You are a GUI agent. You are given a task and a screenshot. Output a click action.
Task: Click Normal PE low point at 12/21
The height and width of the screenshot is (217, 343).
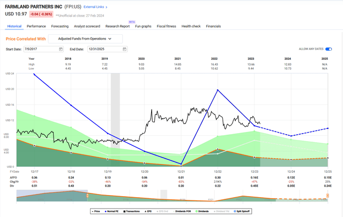pos(181,164)
